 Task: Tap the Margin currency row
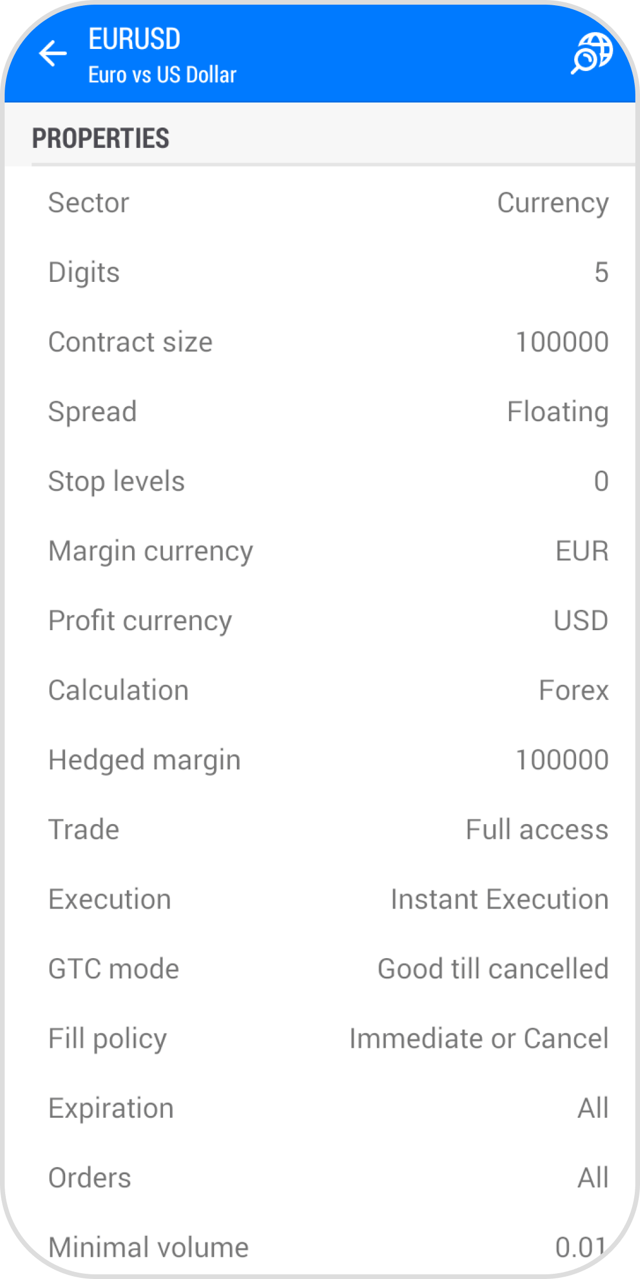pyautogui.click(x=320, y=551)
